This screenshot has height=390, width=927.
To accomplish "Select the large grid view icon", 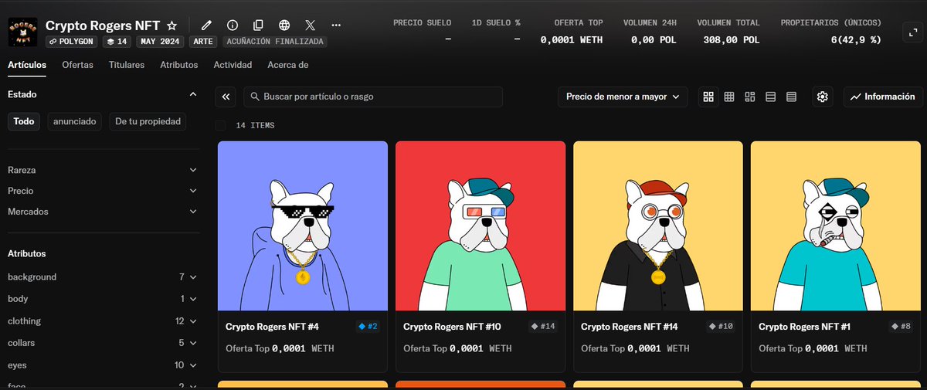I will click(708, 97).
